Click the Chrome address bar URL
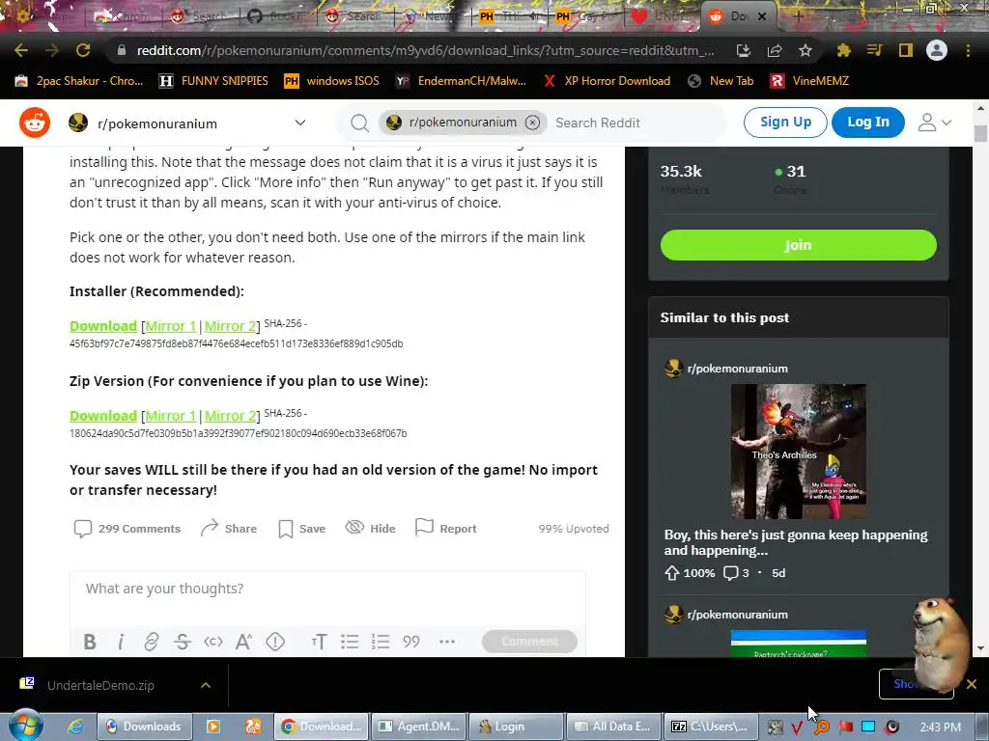Viewport: 989px width, 741px height. [x=425, y=50]
